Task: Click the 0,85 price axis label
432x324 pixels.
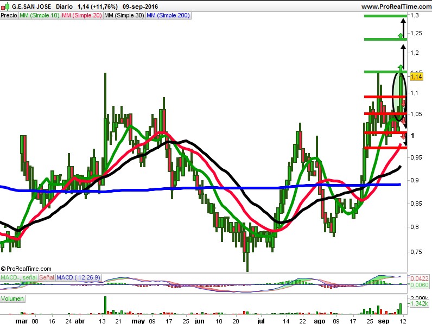Action: 416,204
